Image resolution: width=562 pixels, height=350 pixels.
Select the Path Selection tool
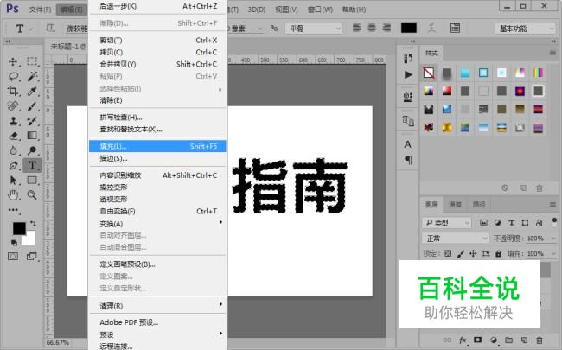13,181
